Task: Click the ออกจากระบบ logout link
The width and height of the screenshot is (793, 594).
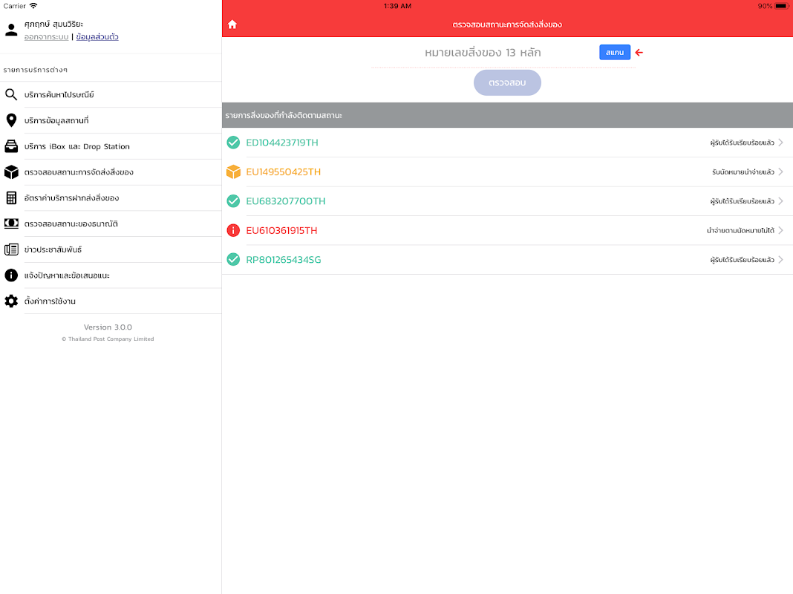Action: tap(47, 37)
